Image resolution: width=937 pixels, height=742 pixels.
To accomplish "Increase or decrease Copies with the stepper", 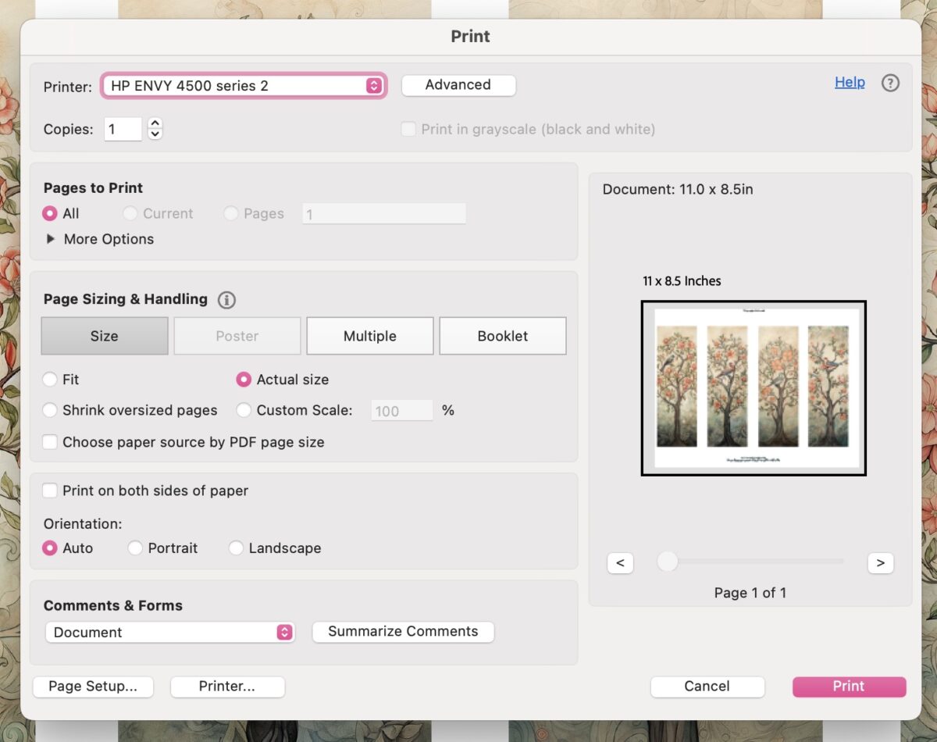I will point(155,129).
